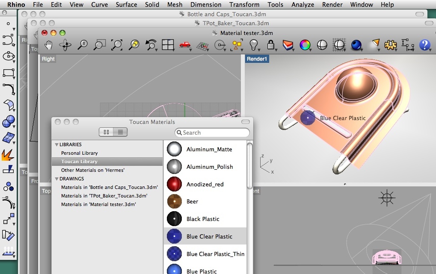Viewport: 436px width, 274px height.
Task: Select Personal Library in sidebar
Action: (79, 153)
